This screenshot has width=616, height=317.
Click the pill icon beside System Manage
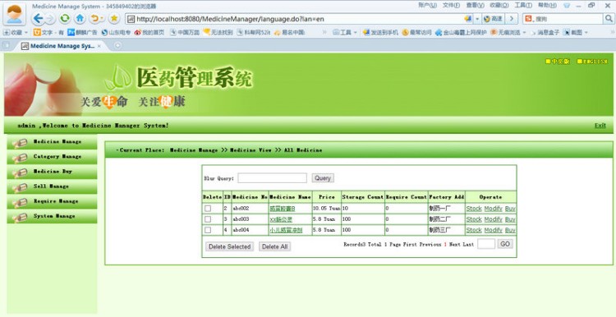20,218
